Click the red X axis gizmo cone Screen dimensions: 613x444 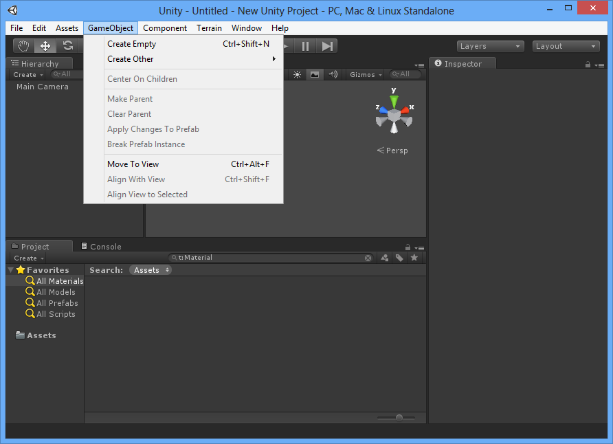(405, 111)
